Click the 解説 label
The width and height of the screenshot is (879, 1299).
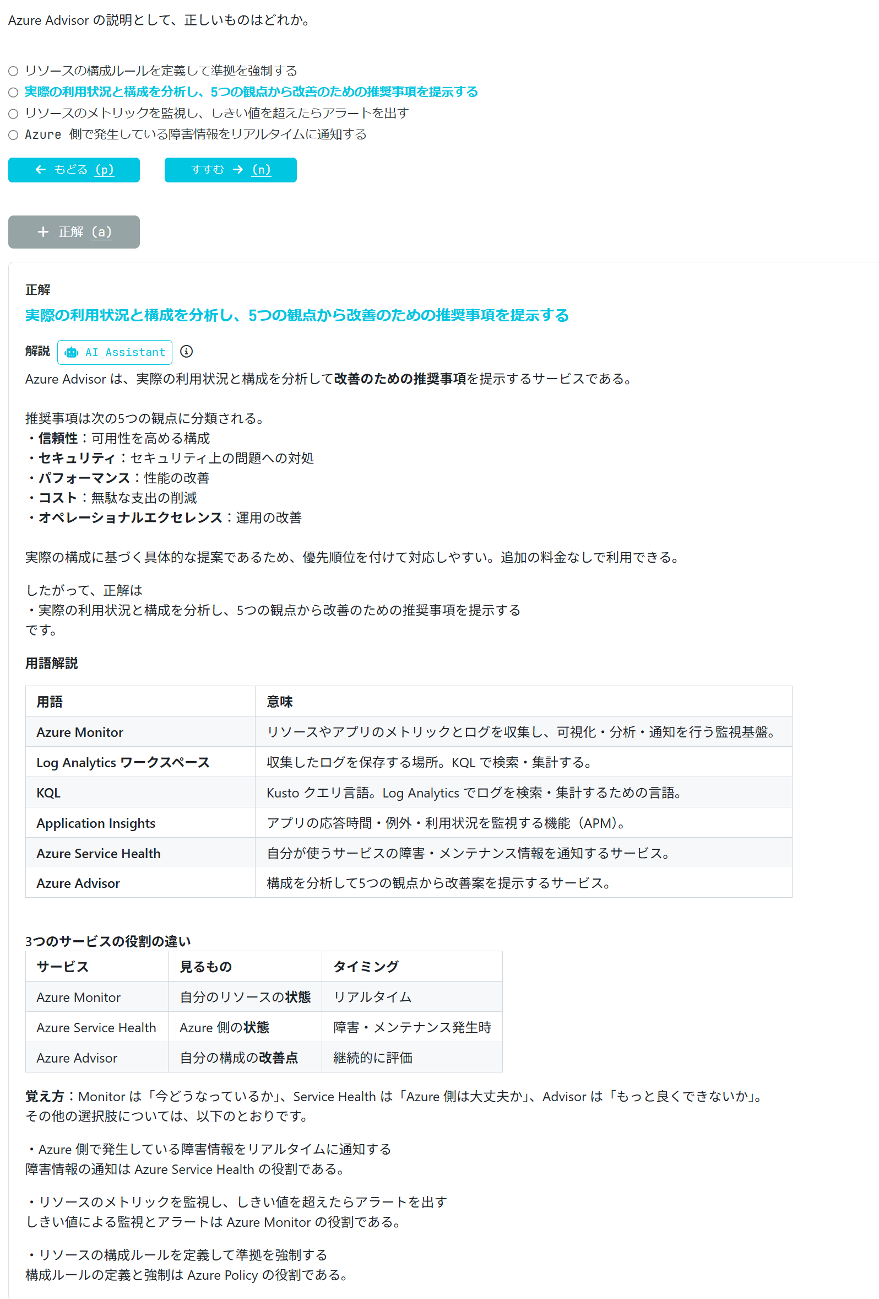37,351
